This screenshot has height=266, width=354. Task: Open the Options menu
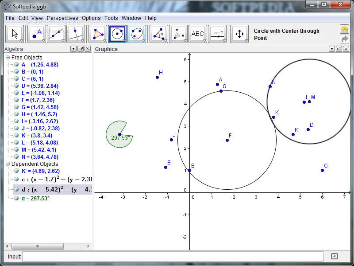tap(91, 18)
